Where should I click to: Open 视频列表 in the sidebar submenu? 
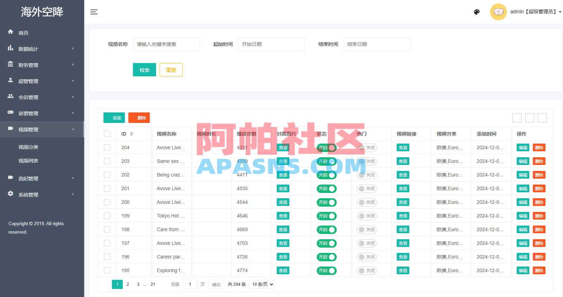tap(28, 161)
